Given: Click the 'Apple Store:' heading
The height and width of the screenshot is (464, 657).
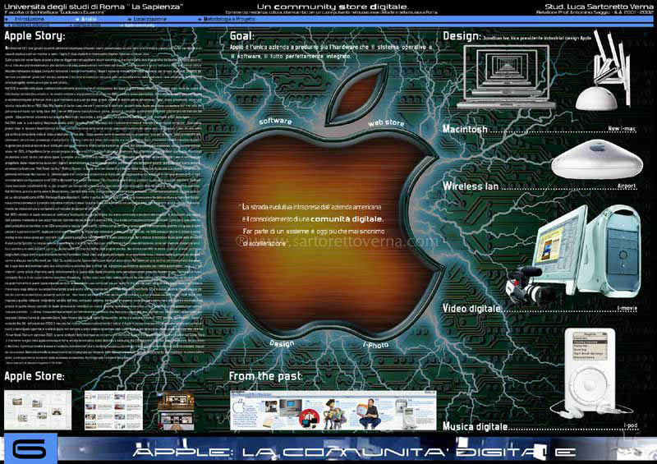Looking at the screenshot, I should tap(34, 376).
